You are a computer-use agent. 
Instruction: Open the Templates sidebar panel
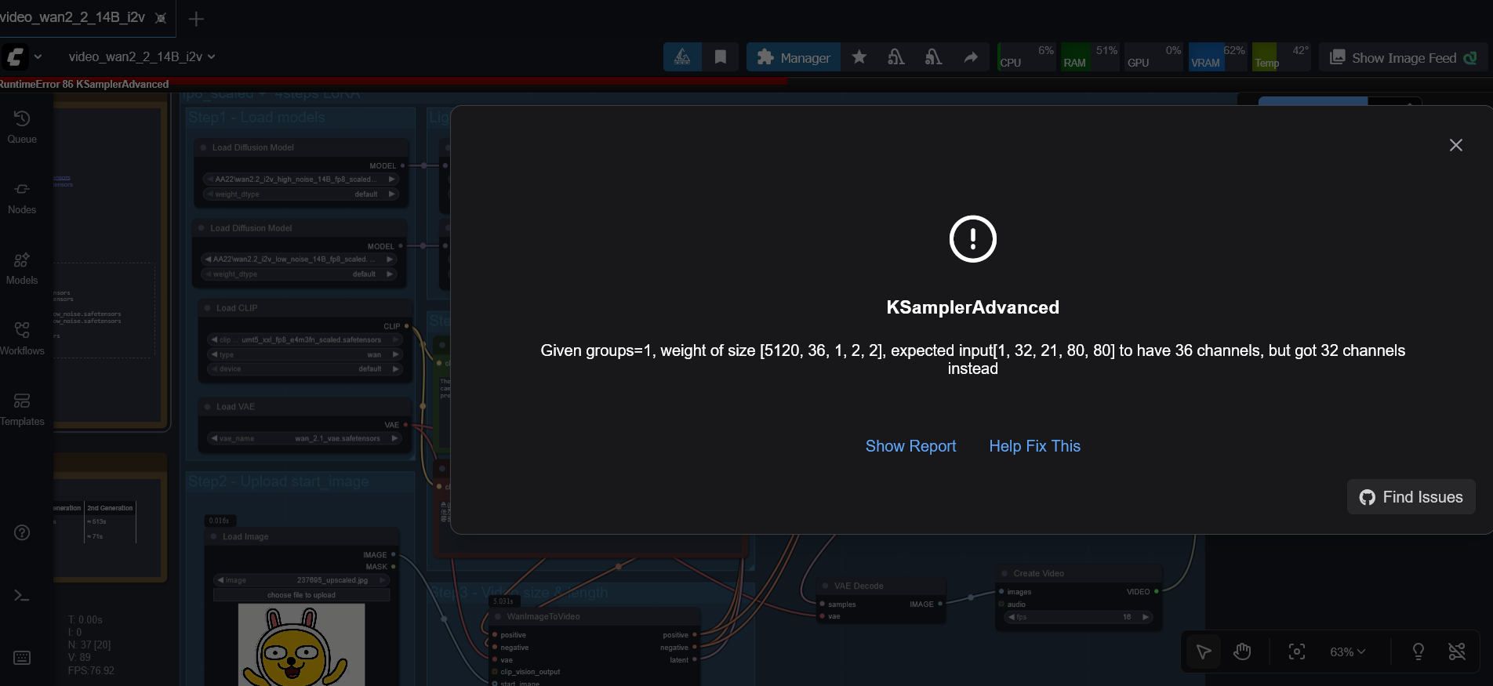22,409
